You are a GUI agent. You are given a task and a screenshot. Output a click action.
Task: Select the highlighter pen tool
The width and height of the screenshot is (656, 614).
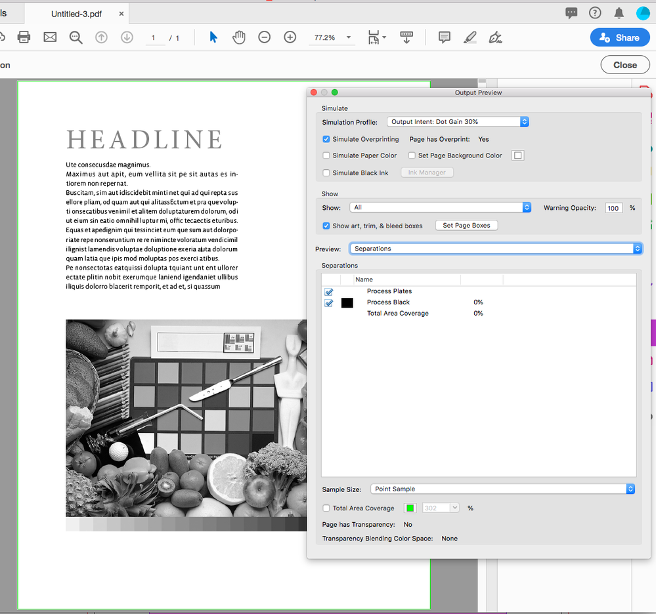[470, 37]
